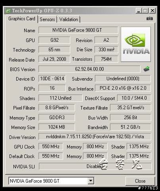Click the Default Clock row Shader 1375 MHz

pyautogui.click(x=139, y=156)
